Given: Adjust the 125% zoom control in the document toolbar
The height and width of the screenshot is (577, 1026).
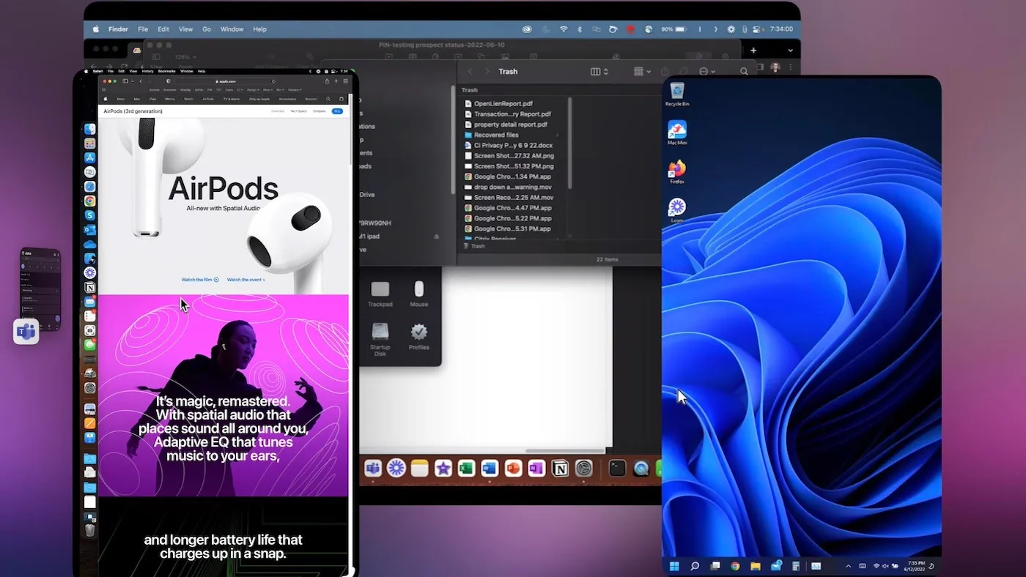Looking at the screenshot, I should point(183,56).
